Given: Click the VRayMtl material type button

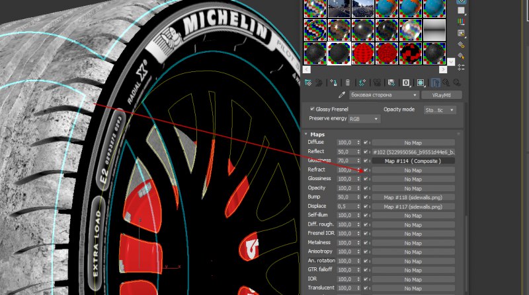Looking at the screenshot, I should point(441,95).
